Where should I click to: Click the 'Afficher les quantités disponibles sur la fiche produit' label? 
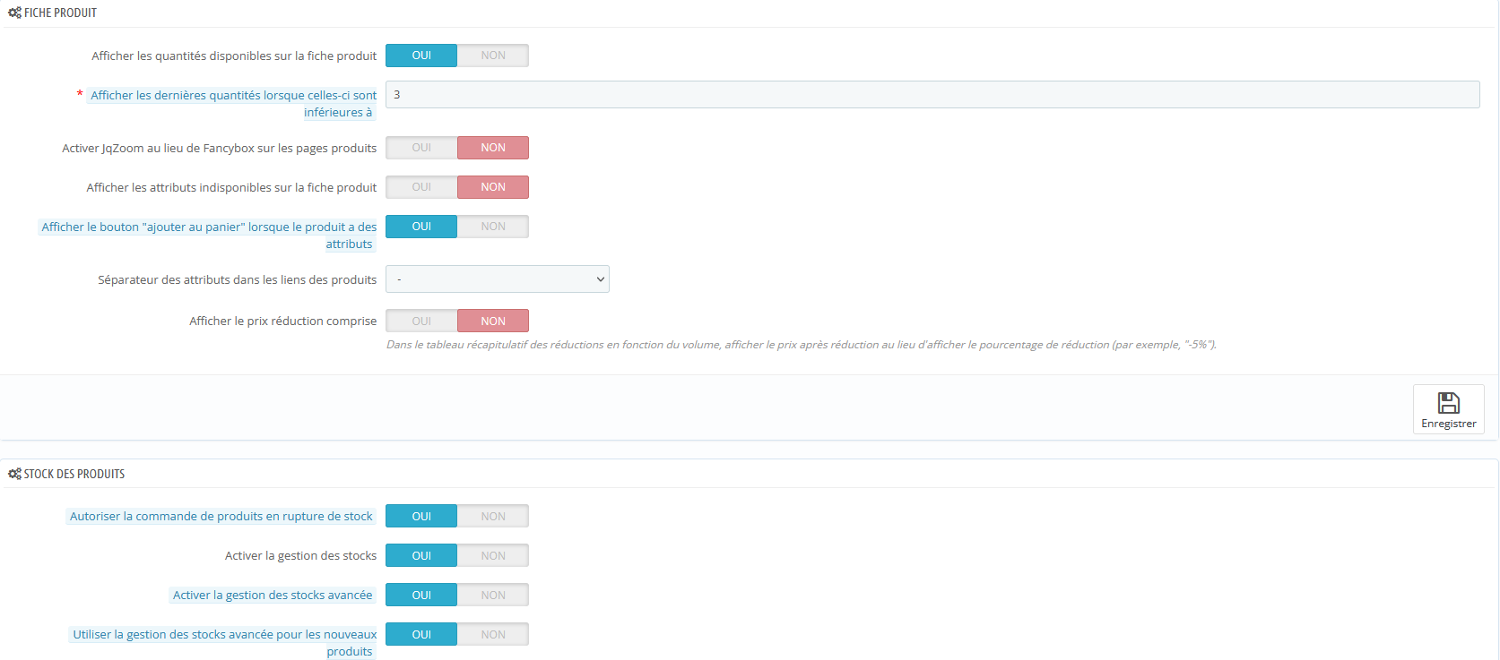point(234,56)
